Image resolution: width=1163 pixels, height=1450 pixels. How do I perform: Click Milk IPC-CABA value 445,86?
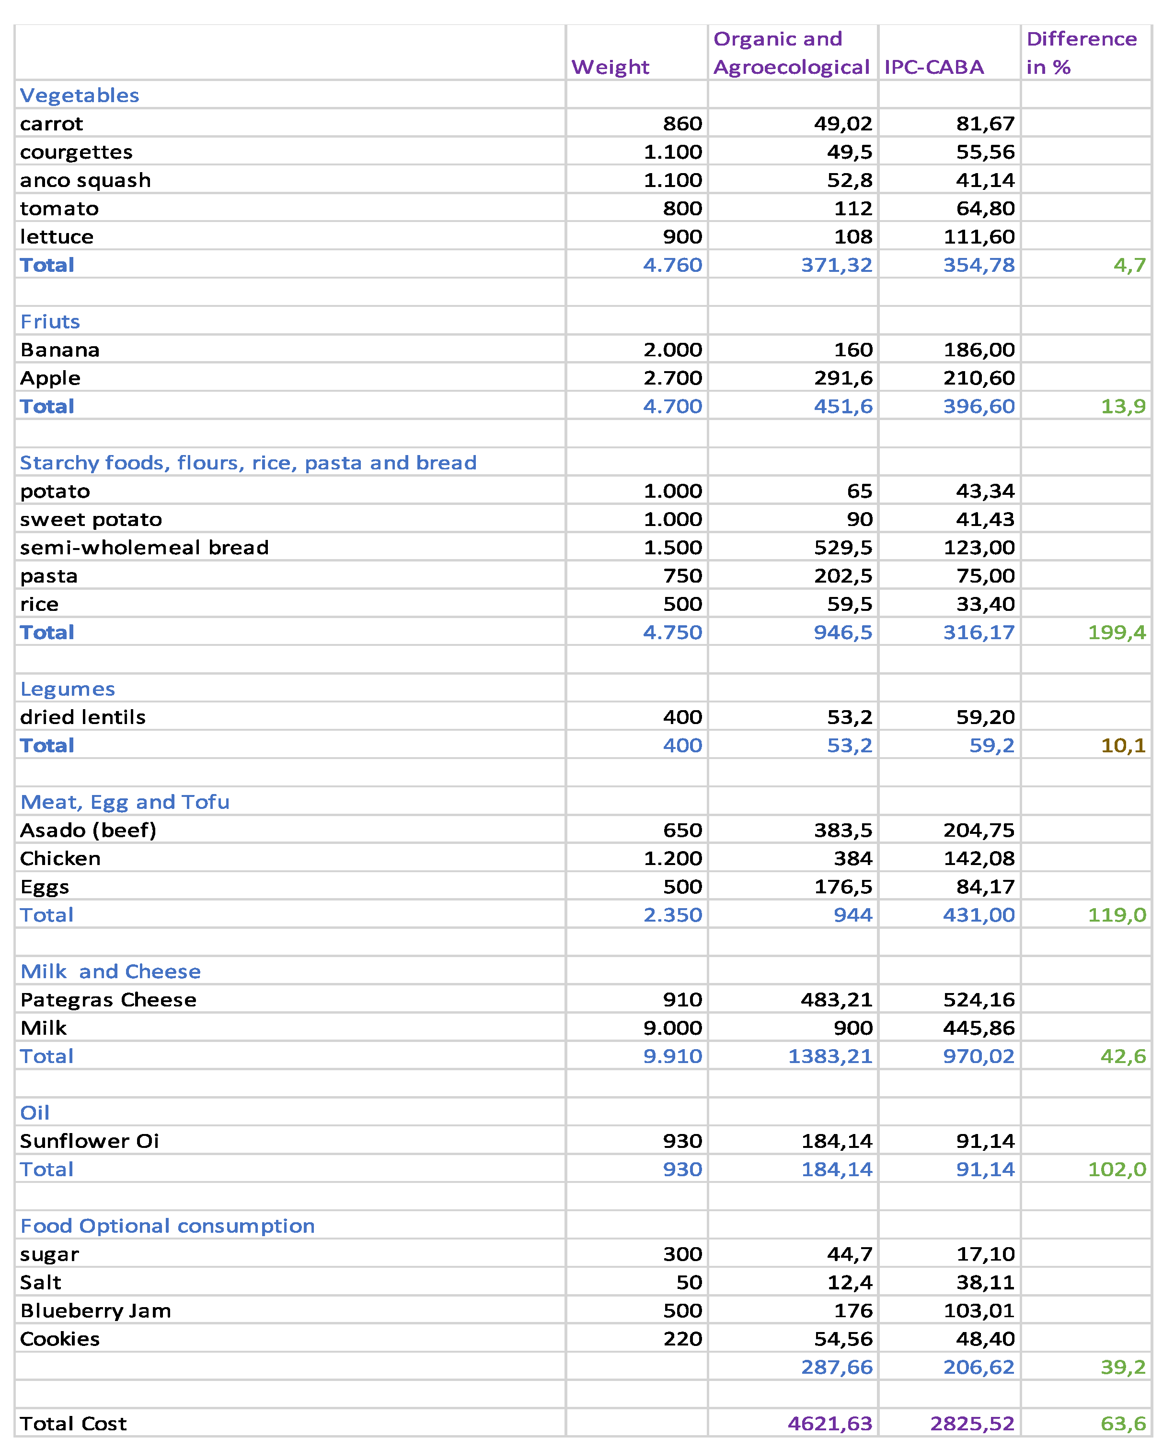tap(978, 1028)
